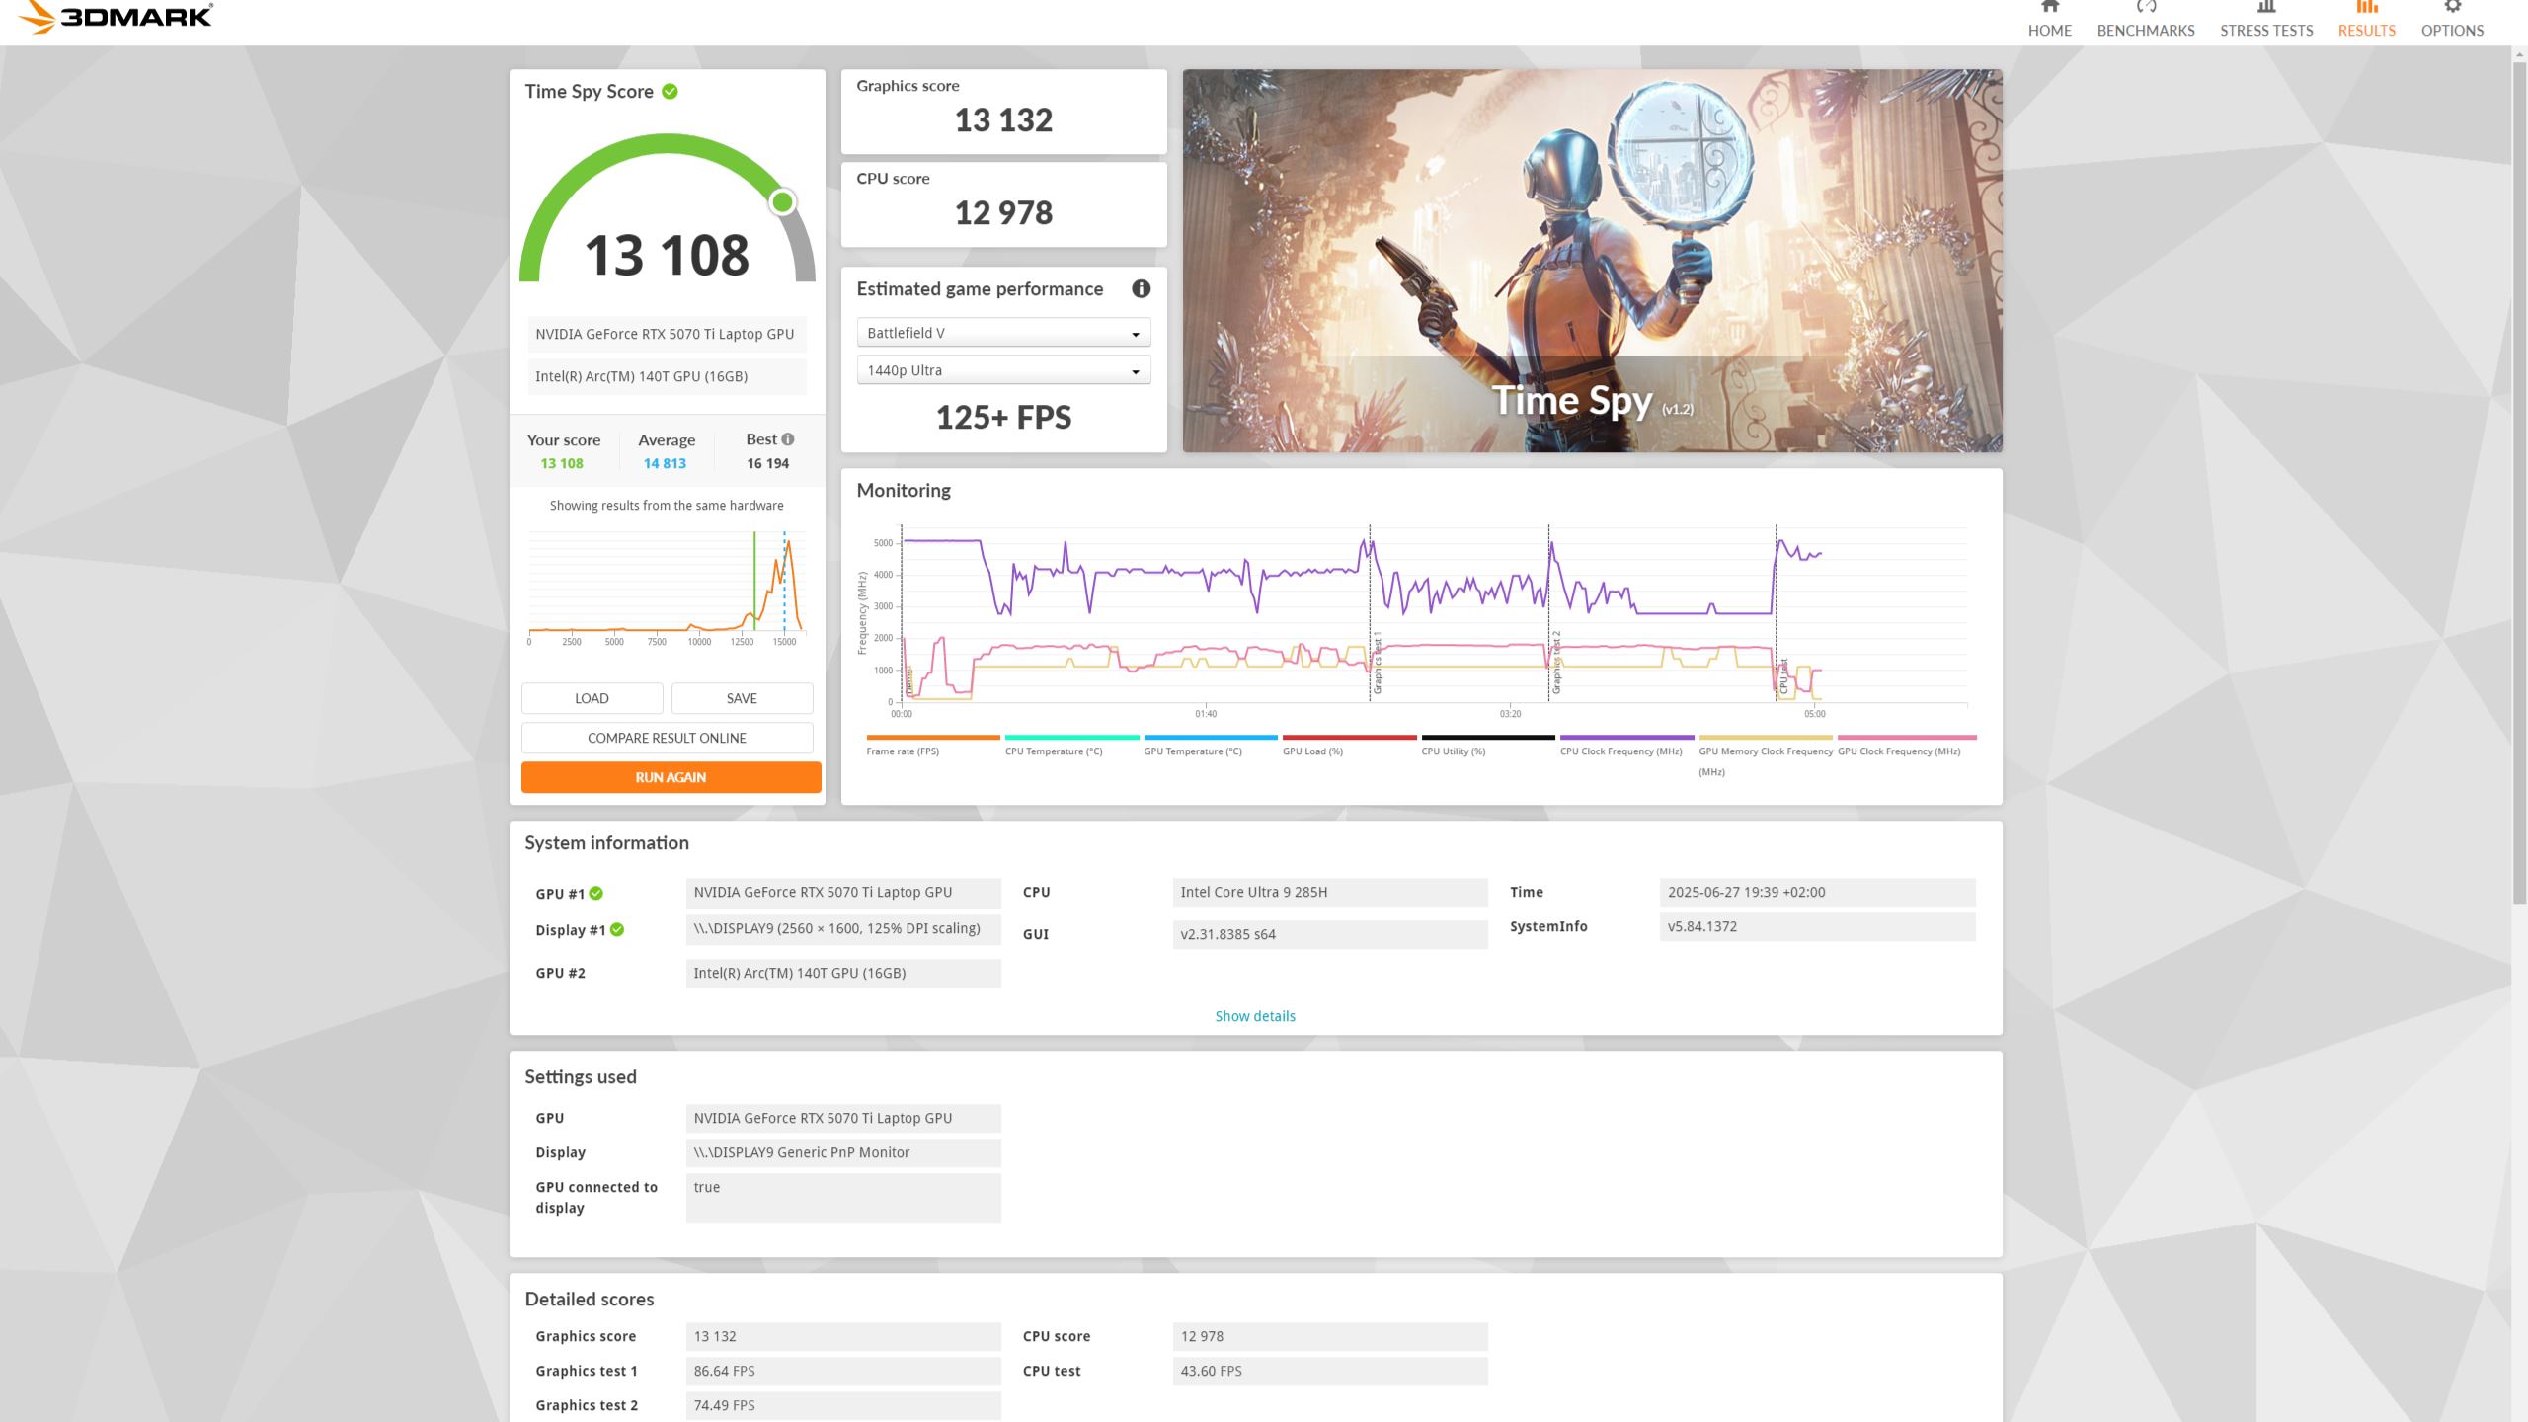This screenshot has height=1422, width=2528.
Task: Click the Graphics test 1 value 86.64 FPS
Action: tap(843, 1371)
